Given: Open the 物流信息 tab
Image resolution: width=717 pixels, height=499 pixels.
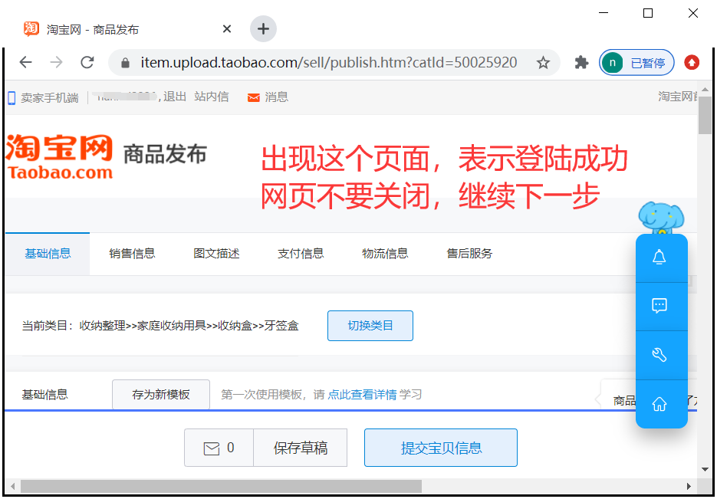Looking at the screenshot, I should pos(385,254).
